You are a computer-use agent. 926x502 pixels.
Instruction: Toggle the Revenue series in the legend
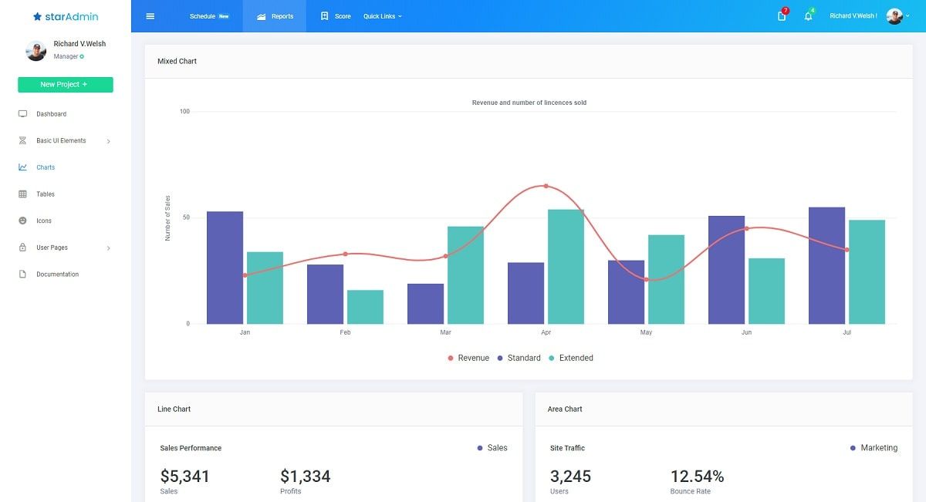click(468, 358)
